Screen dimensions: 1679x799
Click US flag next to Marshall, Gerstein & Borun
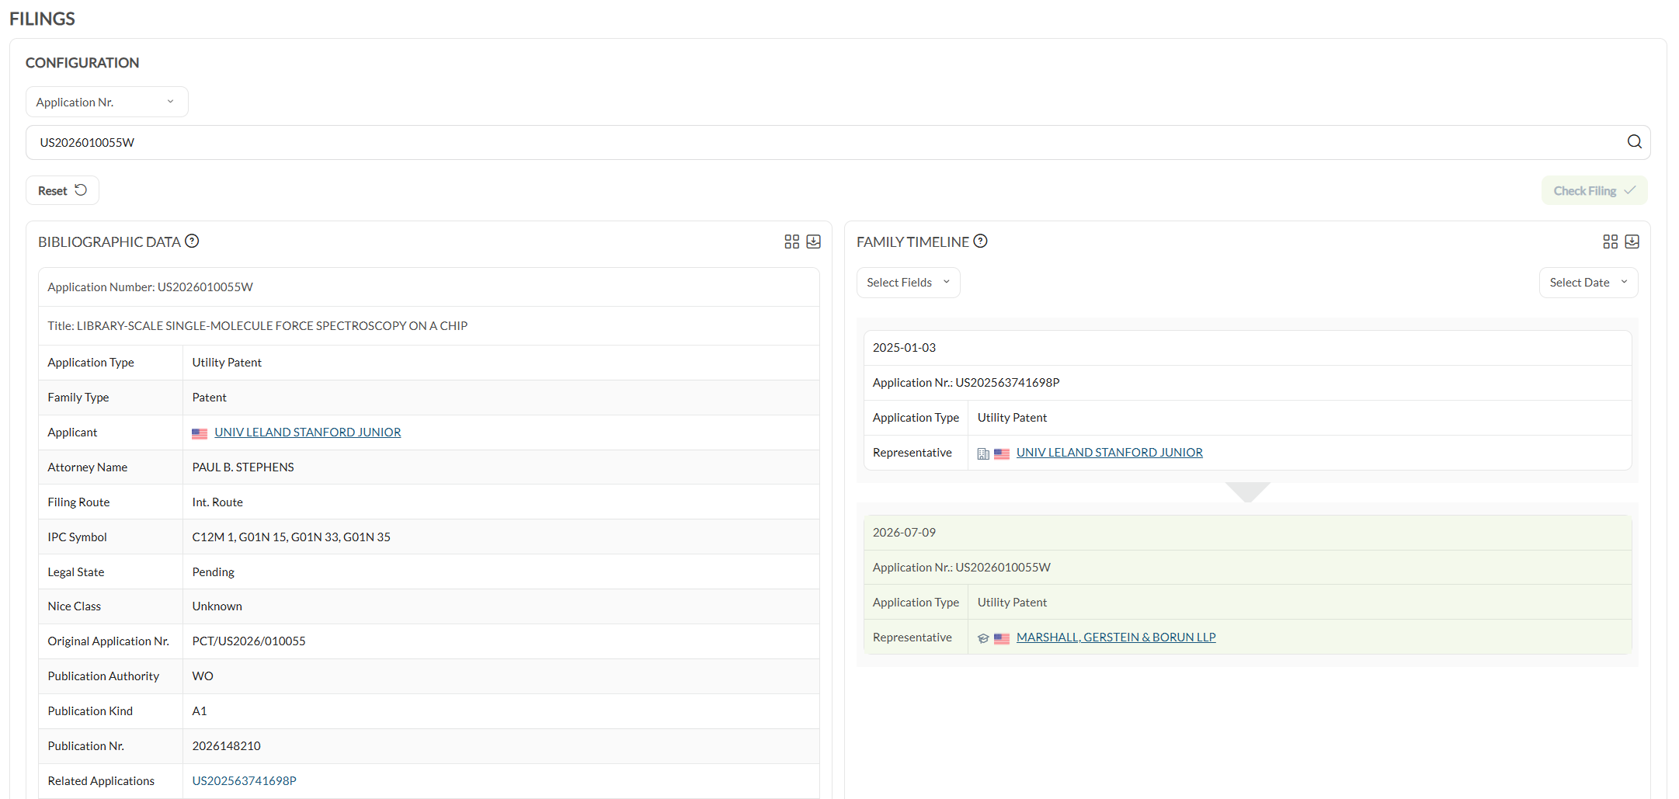[x=1002, y=638]
